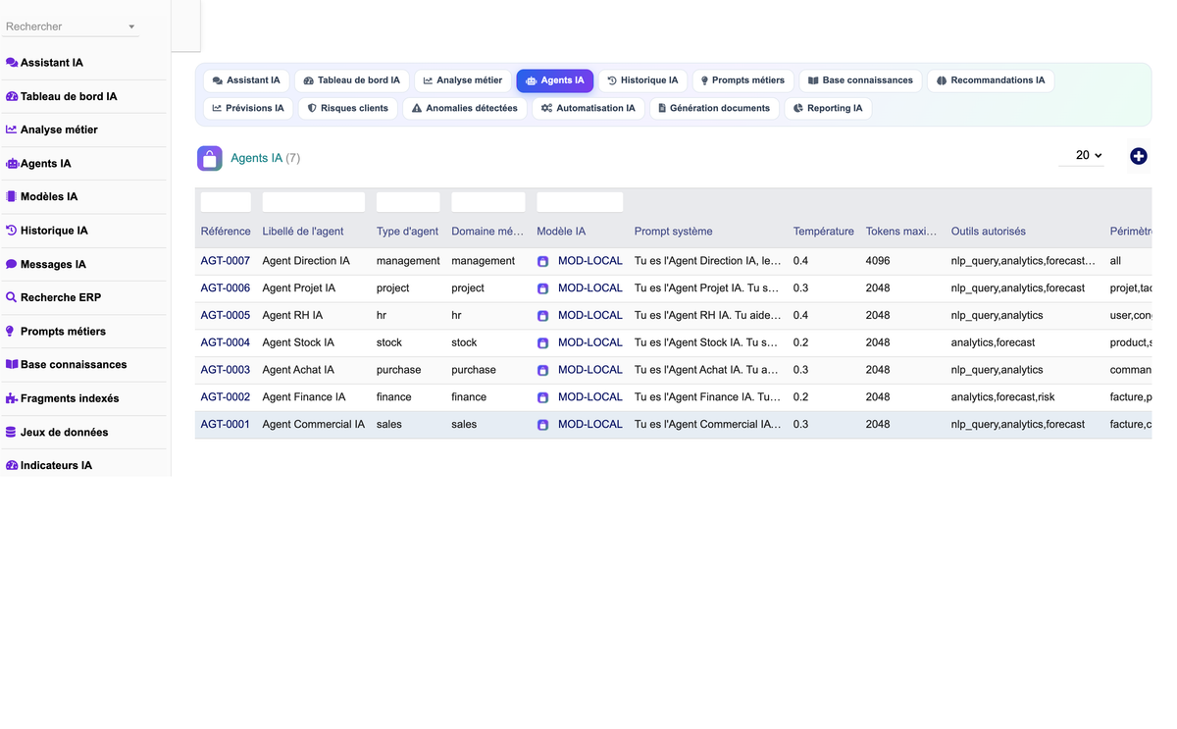
Task: Open agent AGT-0004 reference link
Action: click(x=226, y=342)
